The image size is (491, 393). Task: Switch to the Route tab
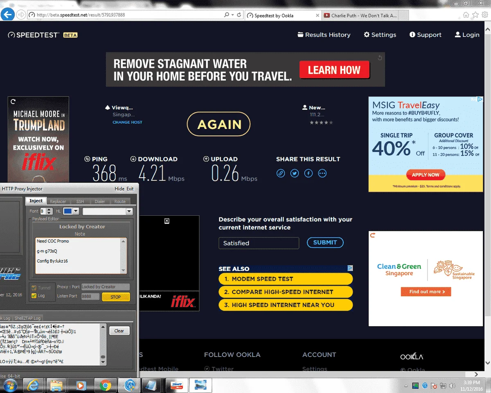[x=120, y=201]
